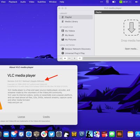140x140 pixels.
Task: Open the View menu
Action: (x=3, y=2)
